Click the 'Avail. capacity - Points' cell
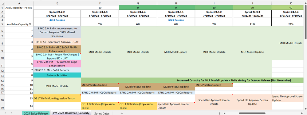307x115 pixels. point(19,8)
